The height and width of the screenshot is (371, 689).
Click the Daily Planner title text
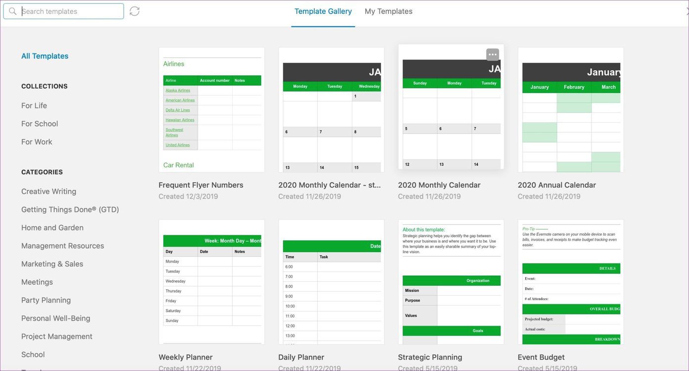pos(301,357)
